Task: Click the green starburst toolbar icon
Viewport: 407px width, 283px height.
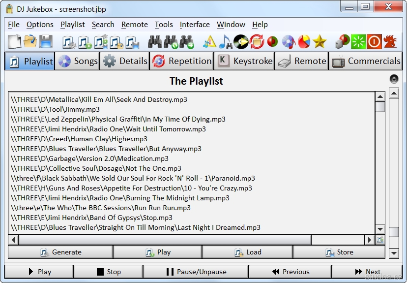Action: pyautogui.click(x=358, y=42)
